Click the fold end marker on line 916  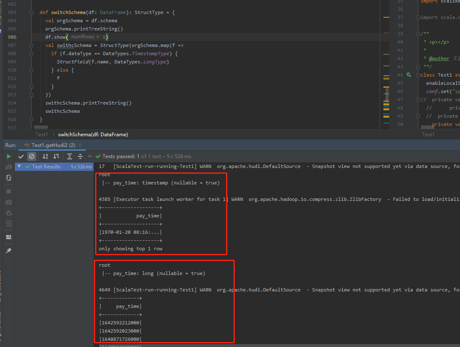pos(31,119)
